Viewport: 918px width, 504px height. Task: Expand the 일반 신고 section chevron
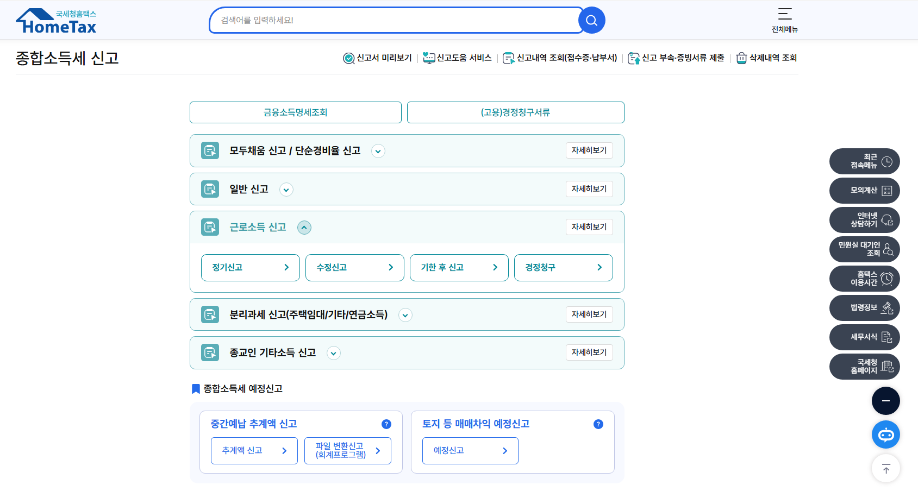286,190
